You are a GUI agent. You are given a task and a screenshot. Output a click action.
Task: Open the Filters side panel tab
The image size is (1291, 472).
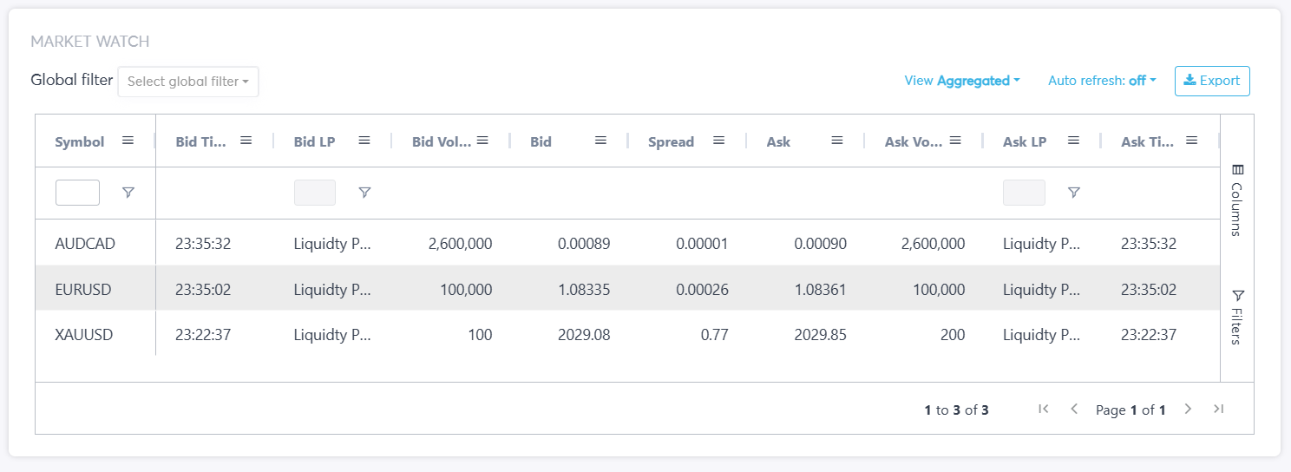point(1237,317)
